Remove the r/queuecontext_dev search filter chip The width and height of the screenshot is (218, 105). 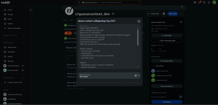[x=98, y=2]
